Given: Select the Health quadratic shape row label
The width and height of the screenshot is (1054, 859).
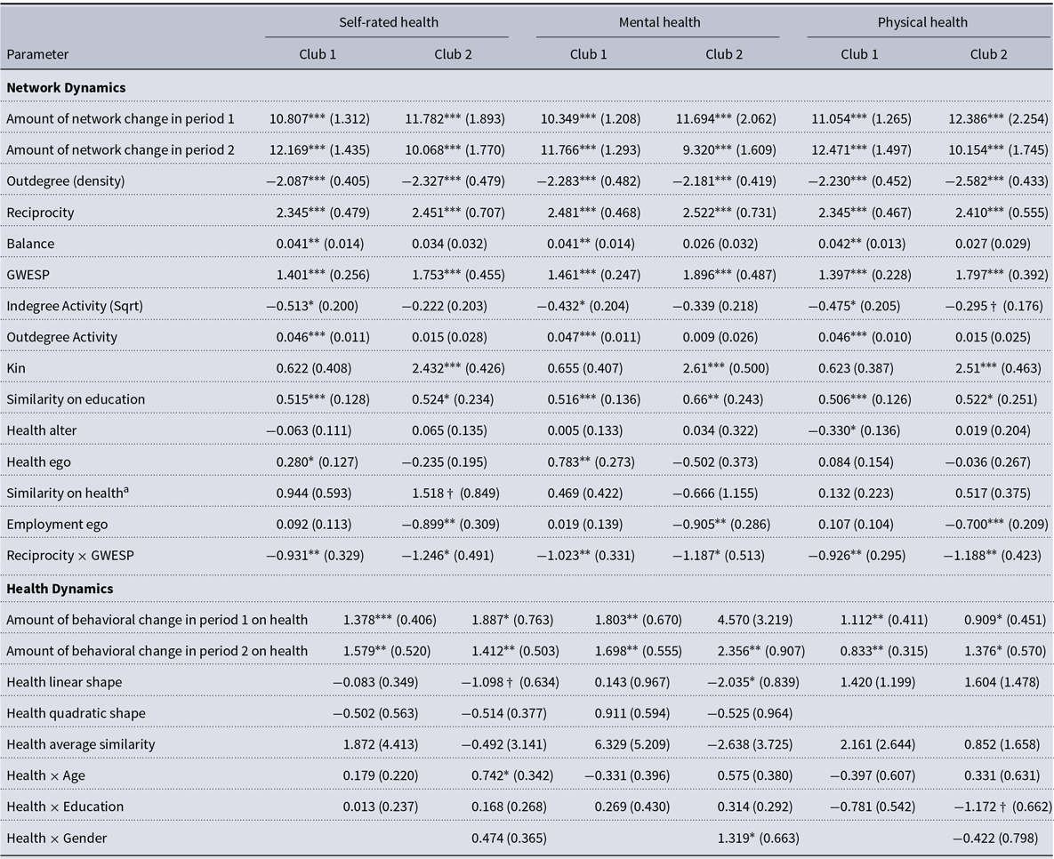Looking at the screenshot, I should pos(76,713).
